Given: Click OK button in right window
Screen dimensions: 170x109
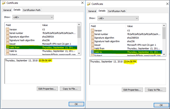Looking at the screenshot, I should 161,105.
